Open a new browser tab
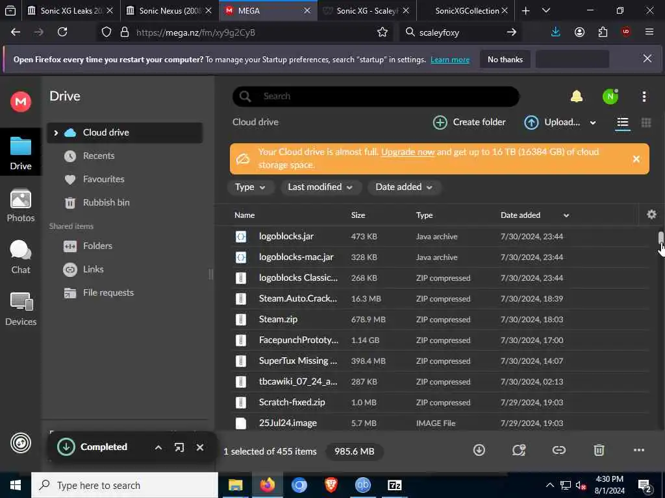 [x=525, y=10]
